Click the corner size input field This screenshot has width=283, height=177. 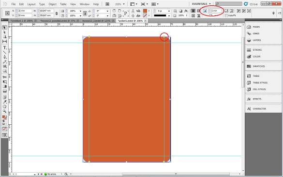216,11
